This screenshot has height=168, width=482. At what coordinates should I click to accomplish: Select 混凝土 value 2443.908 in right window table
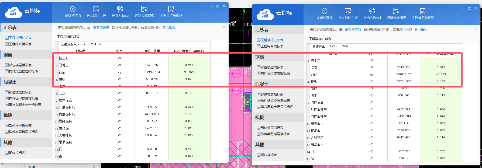404,67
